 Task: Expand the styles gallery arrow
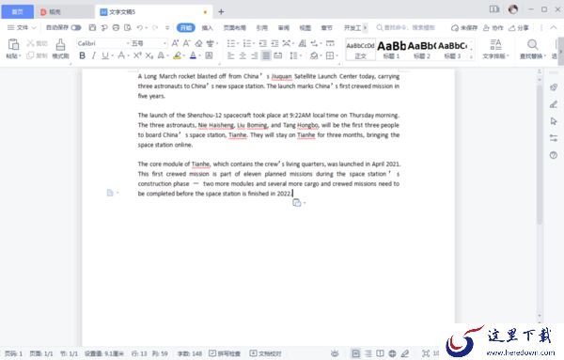point(471,56)
